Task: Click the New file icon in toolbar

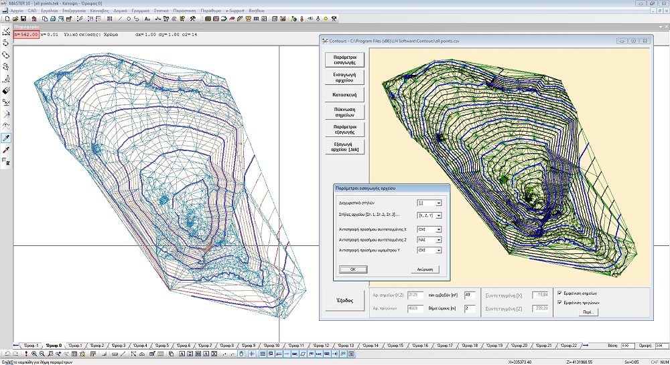Action: point(6,19)
